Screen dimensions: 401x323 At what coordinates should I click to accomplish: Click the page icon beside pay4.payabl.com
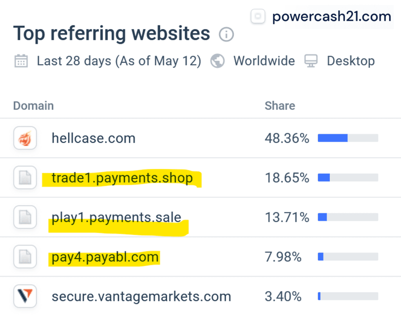pos(25,256)
